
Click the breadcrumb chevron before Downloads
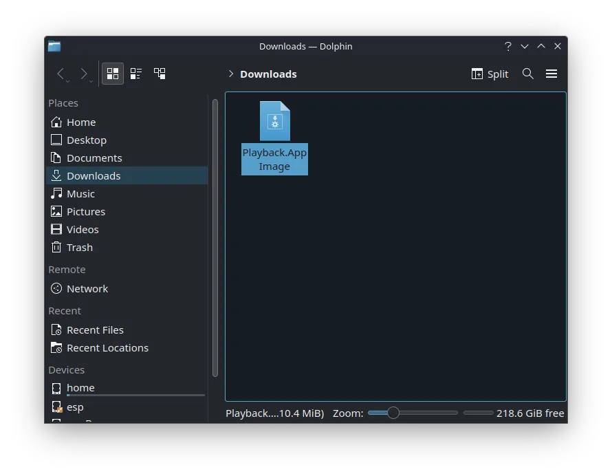pyautogui.click(x=230, y=74)
